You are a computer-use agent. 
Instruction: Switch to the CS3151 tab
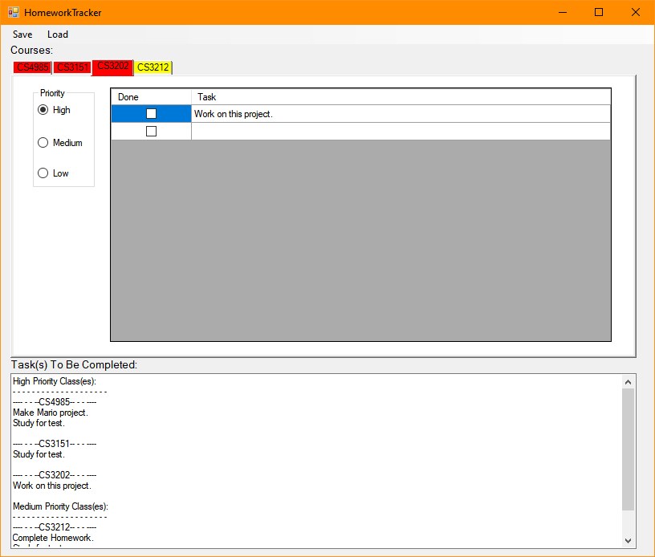pos(72,67)
